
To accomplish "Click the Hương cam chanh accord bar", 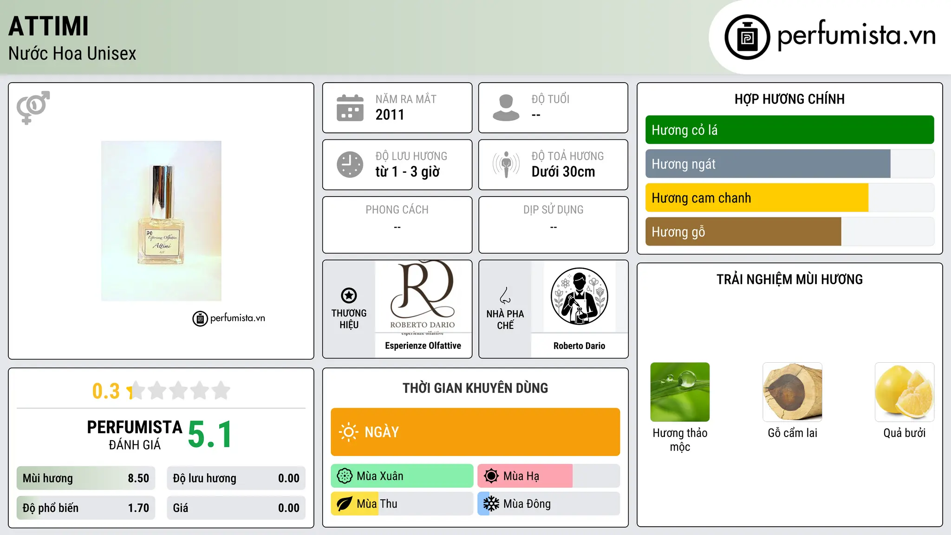I will click(x=789, y=198).
